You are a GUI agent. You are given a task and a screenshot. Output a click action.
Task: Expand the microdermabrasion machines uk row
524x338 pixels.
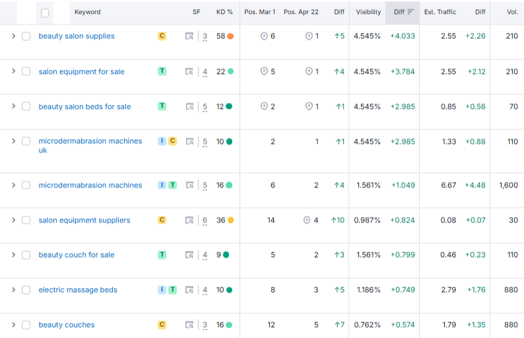[13, 141]
